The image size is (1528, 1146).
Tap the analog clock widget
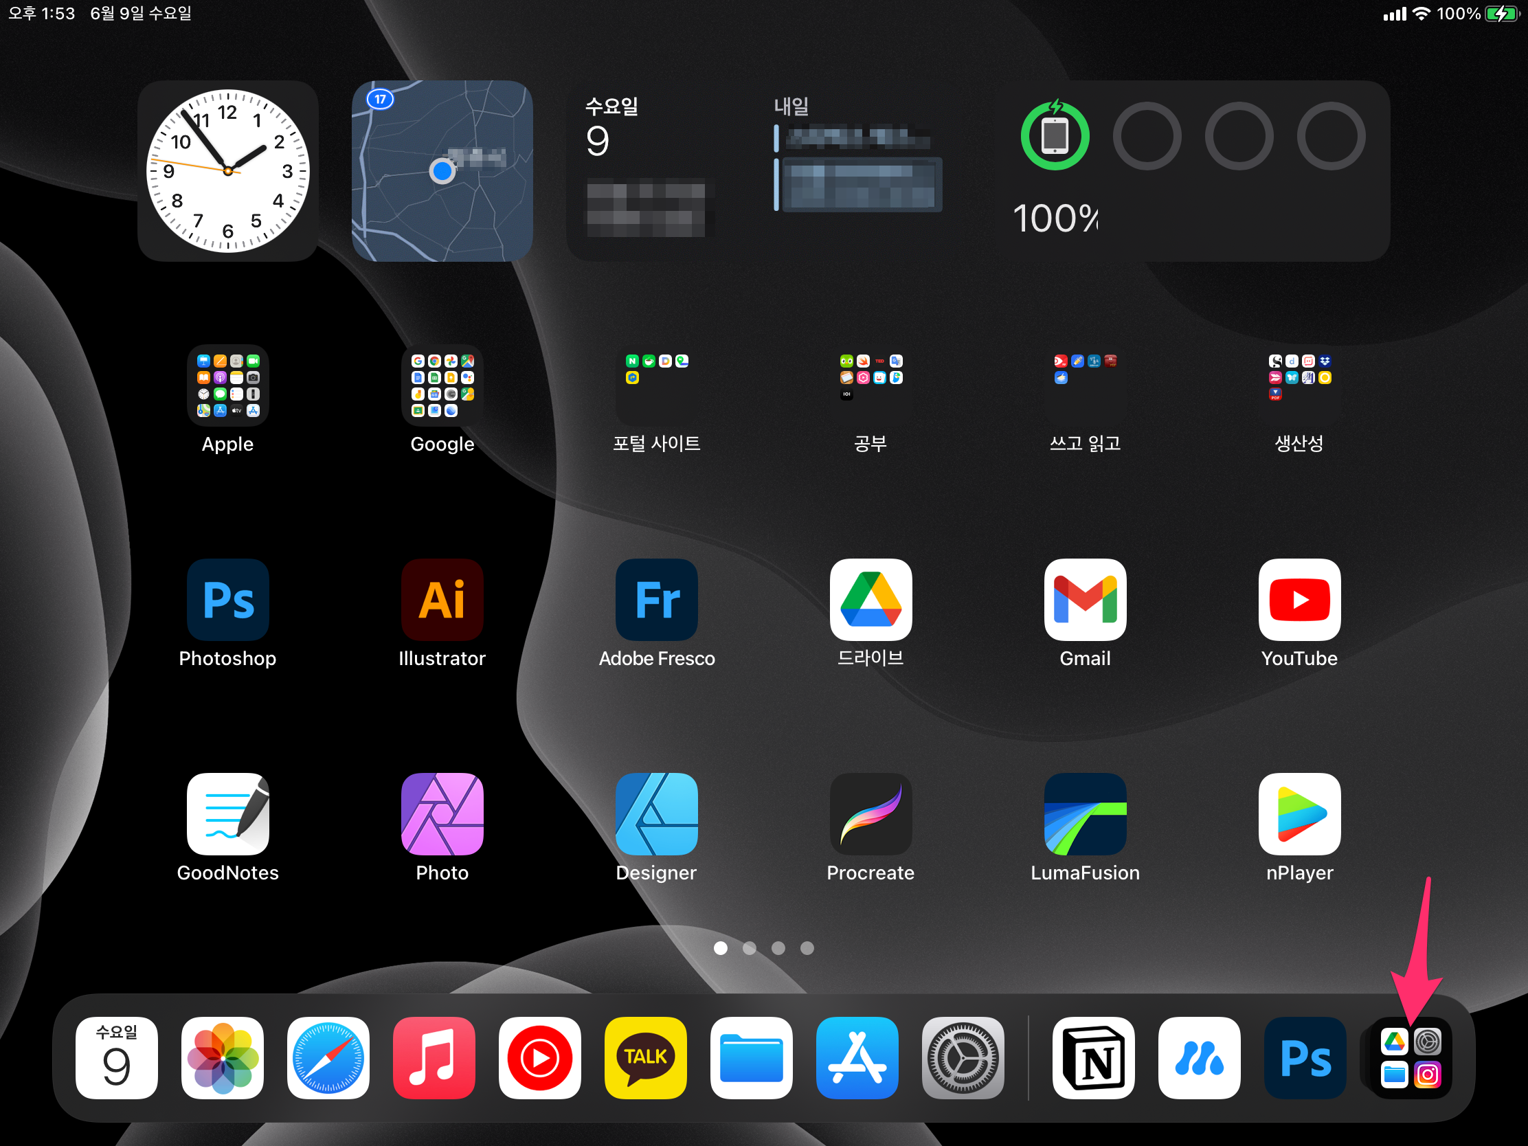[x=227, y=170]
